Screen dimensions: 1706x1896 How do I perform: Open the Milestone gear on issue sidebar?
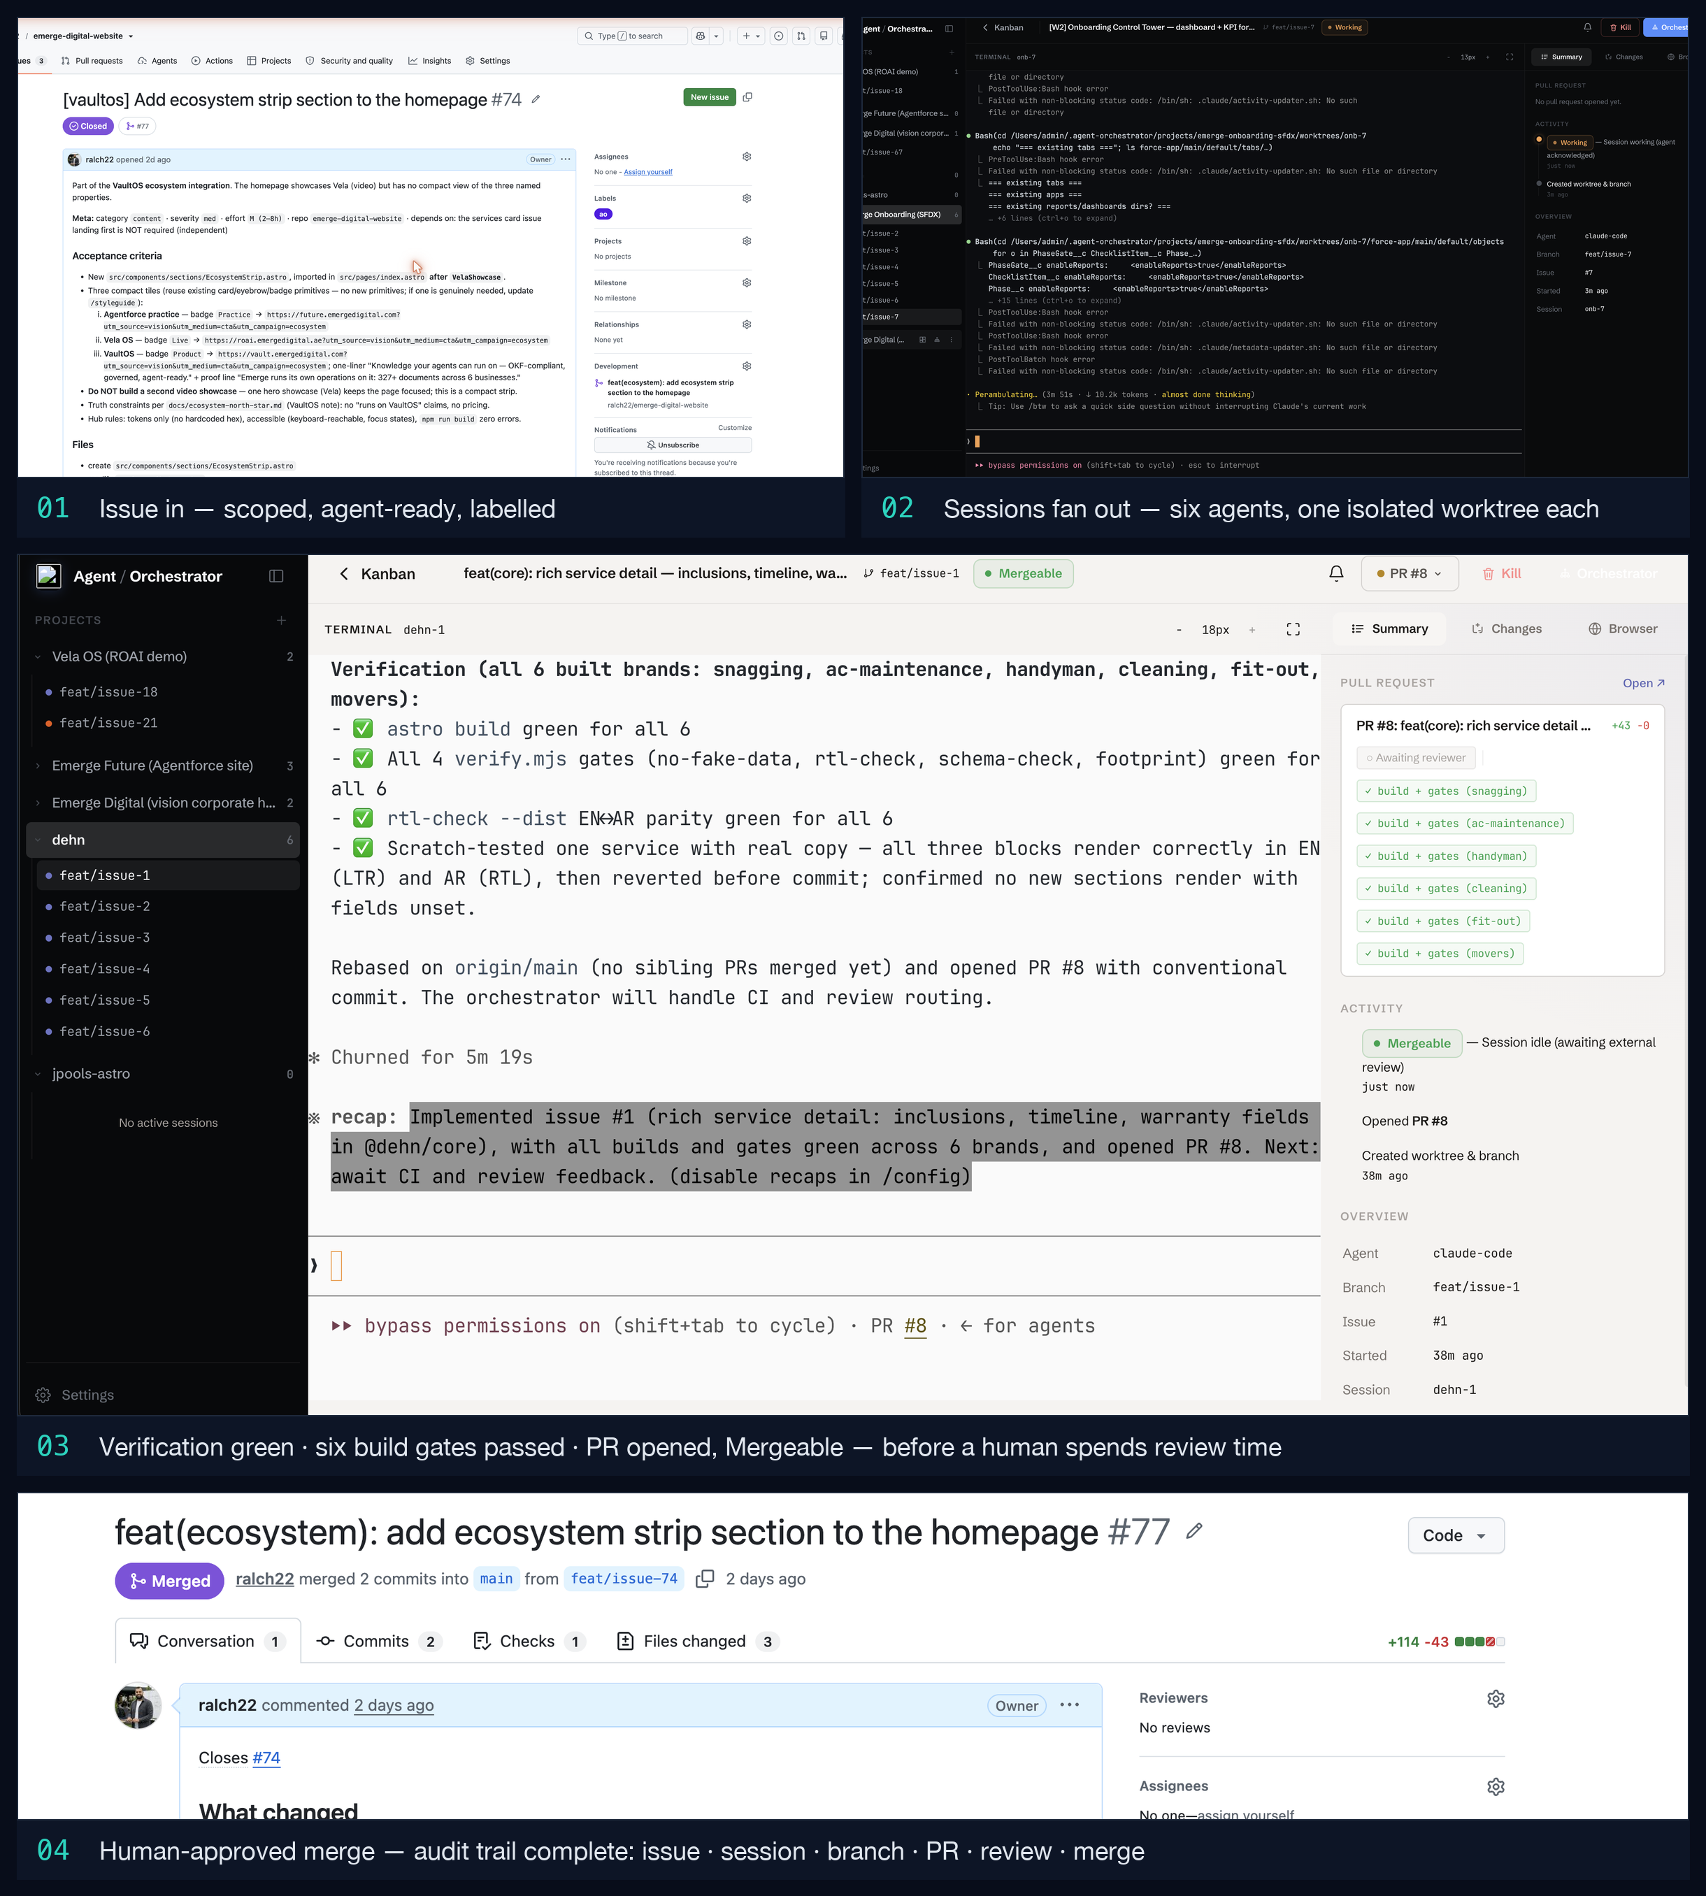(x=746, y=282)
